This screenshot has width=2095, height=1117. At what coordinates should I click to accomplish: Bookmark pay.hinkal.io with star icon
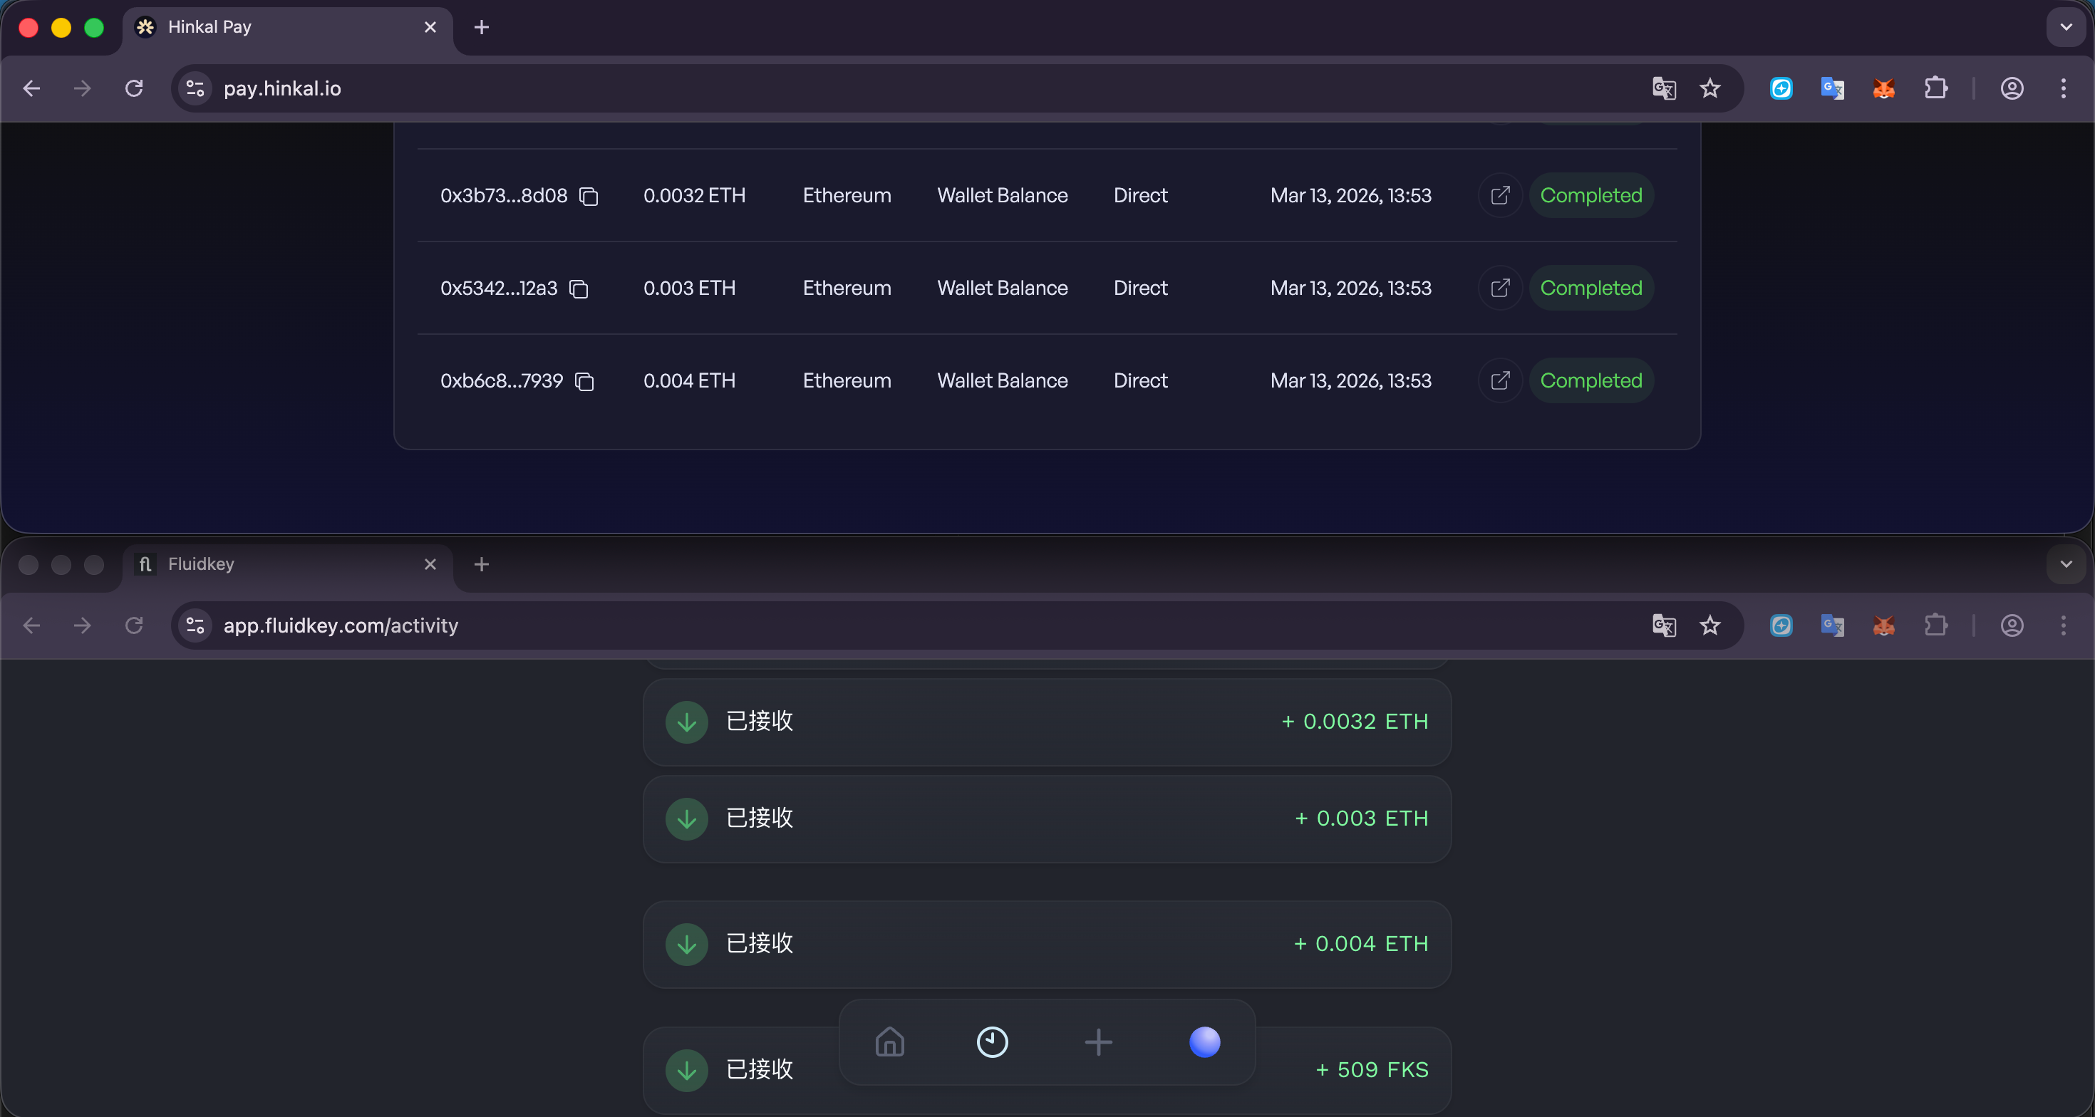click(1709, 88)
